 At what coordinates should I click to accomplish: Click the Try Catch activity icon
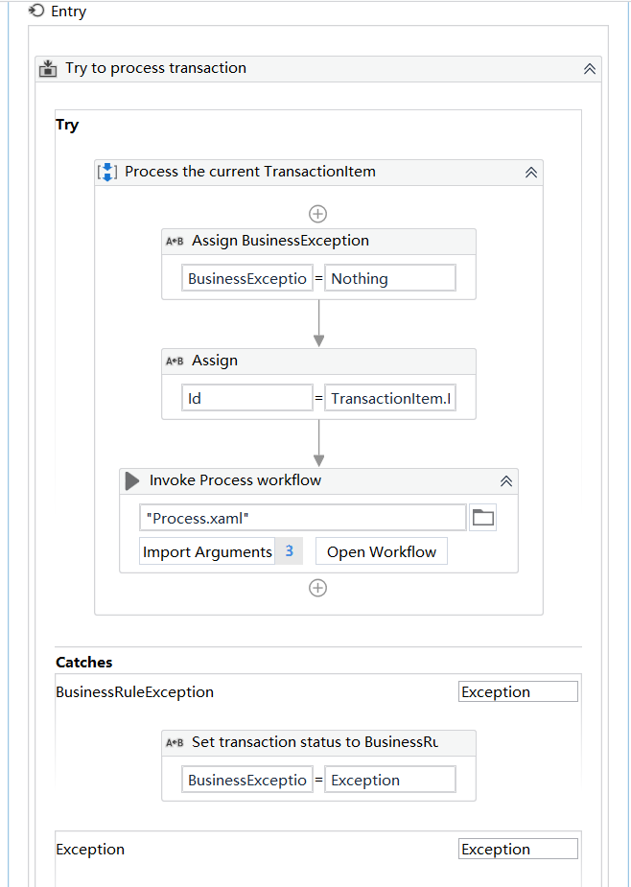pos(48,69)
